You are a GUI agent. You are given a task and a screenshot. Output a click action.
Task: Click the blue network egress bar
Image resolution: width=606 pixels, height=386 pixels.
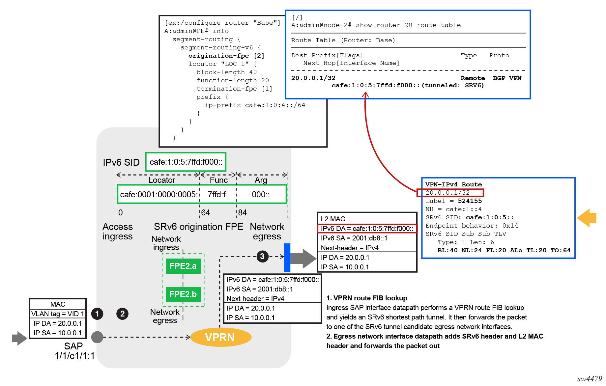pyautogui.click(x=287, y=257)
